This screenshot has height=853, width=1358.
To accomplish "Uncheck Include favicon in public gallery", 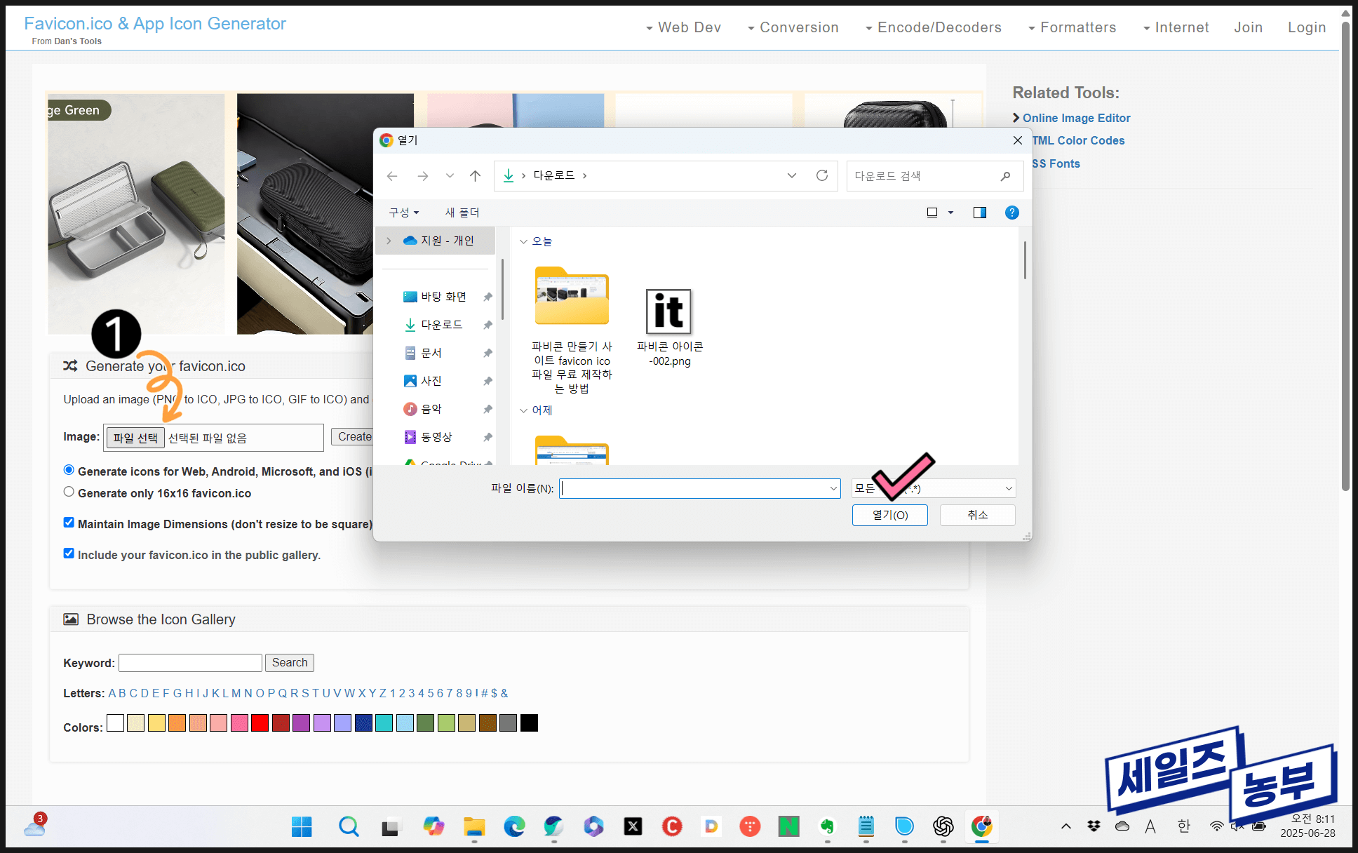I will [x=69, y=553].
